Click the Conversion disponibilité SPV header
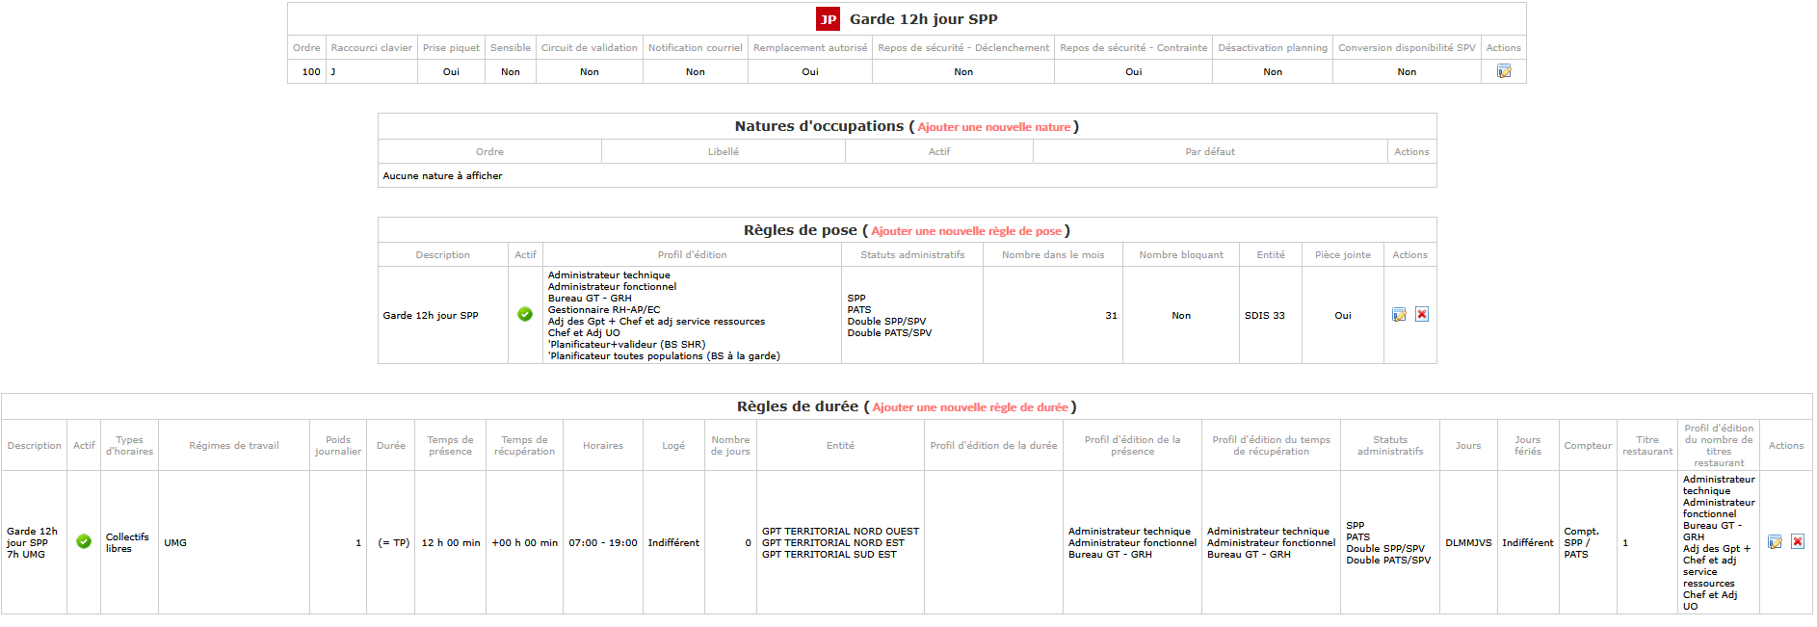1817x627 pixels. click(1407, 48)
